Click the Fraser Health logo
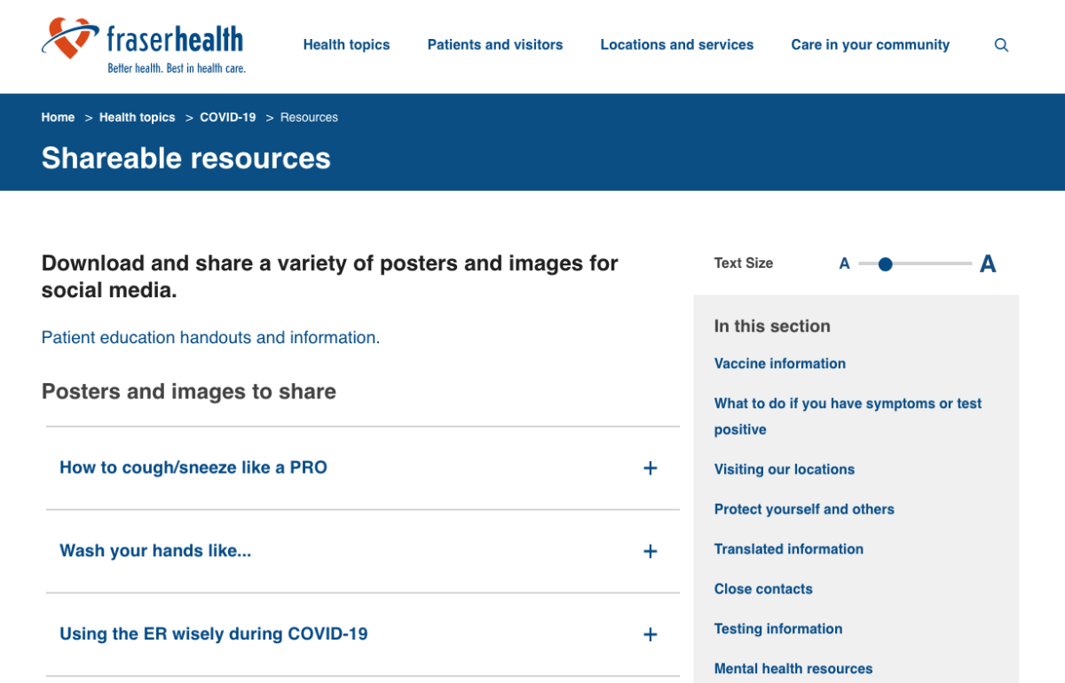The width and height of the screenshot is (1065, 683). (x=142, y=45)
